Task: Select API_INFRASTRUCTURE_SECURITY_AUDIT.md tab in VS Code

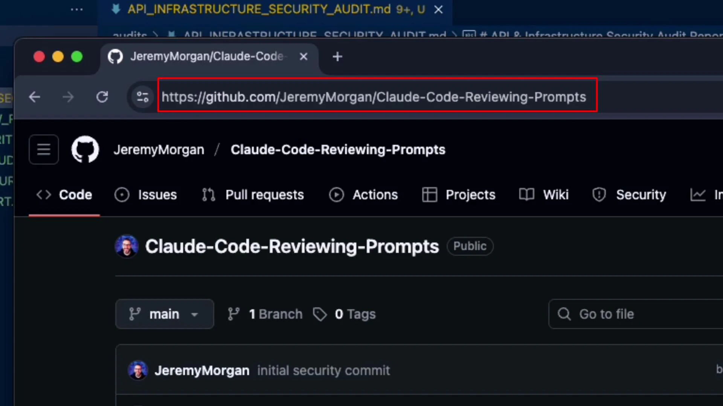Action: point(275,9)
